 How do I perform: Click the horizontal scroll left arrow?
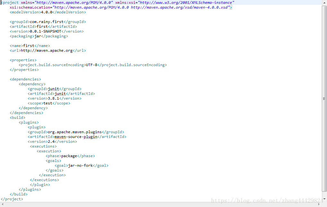3,204
